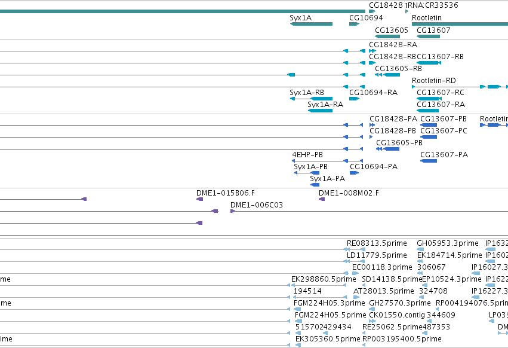Click the CG13605 gene label
This screenshot has height=348, width=508.
tap(392, 30)
